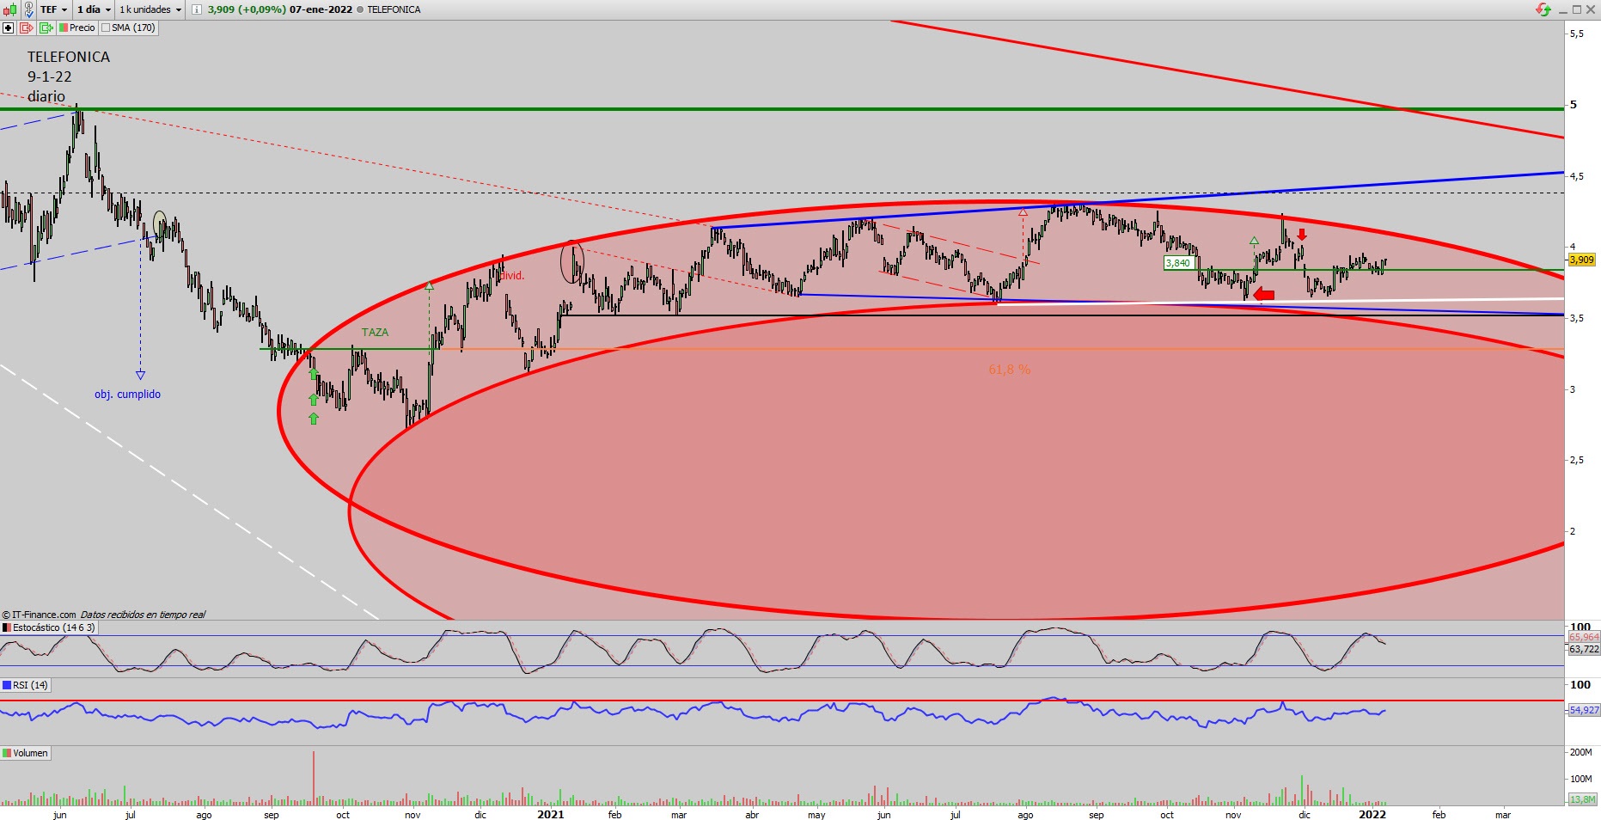Click the 3,909 (+0,09%) quote text
The image size is (1601, 820).
point(247,9)
